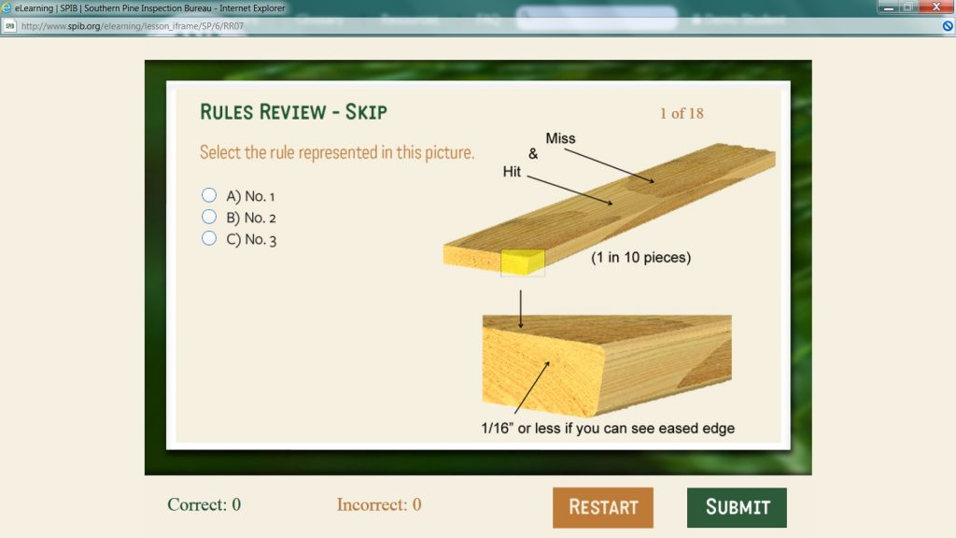
Task: Maximize the Internet Explorer window
Action: click(907, 7)
